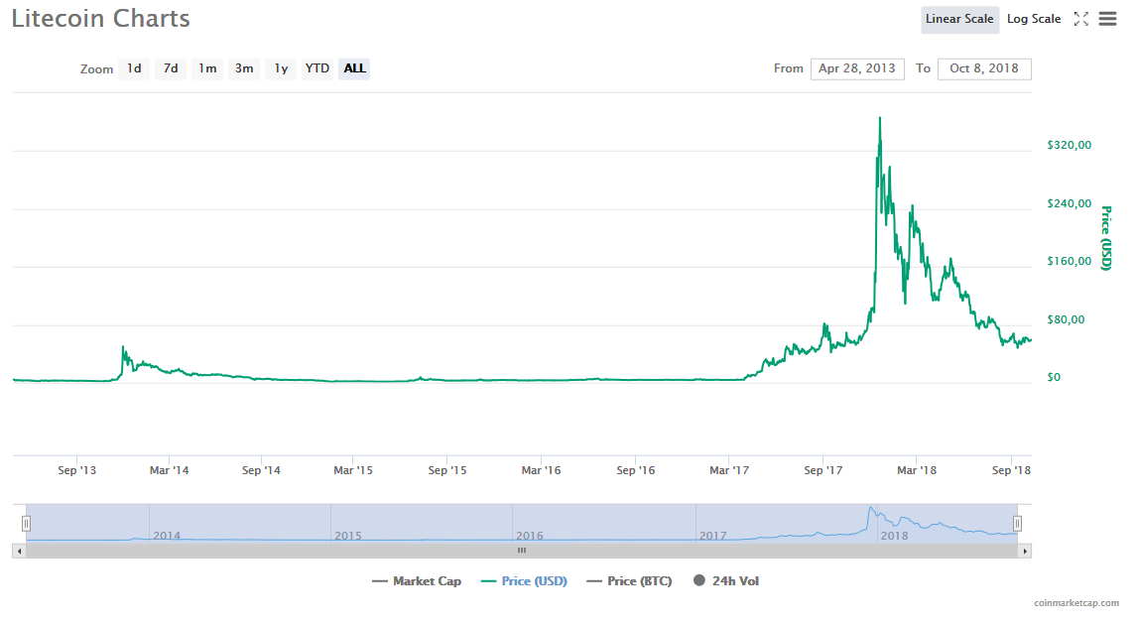Toggle Price (USD) series in legend
The width and height of the screenshot is (1136, 624).
click(524, 581)
